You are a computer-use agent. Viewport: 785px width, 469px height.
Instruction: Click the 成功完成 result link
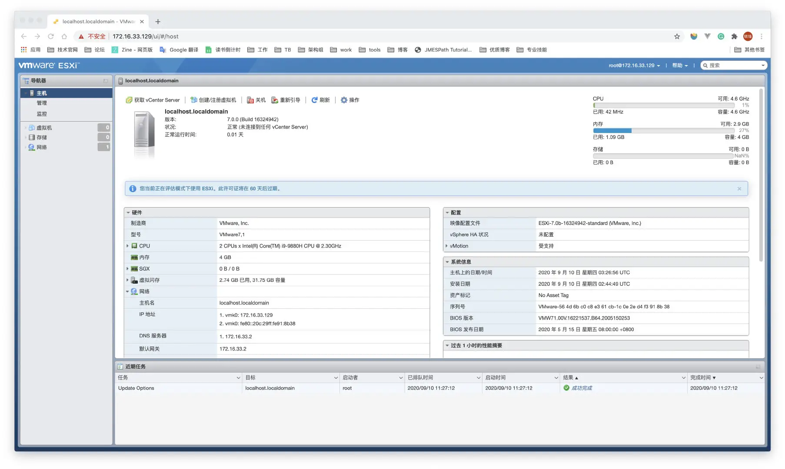(581, 388)
